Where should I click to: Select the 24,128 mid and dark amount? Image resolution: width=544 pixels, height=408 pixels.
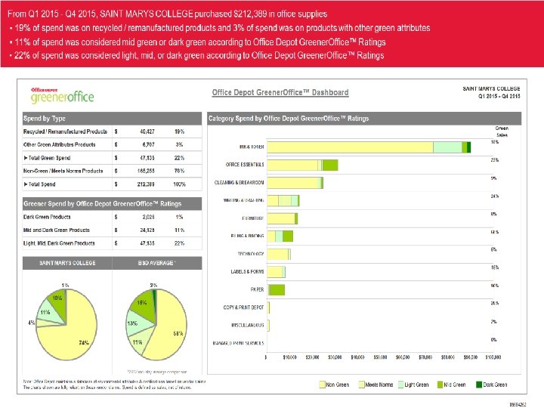tap(147, 230)
